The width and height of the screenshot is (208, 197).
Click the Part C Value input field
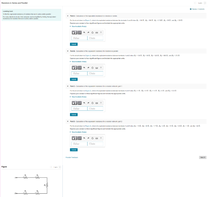tap(79, 109)
